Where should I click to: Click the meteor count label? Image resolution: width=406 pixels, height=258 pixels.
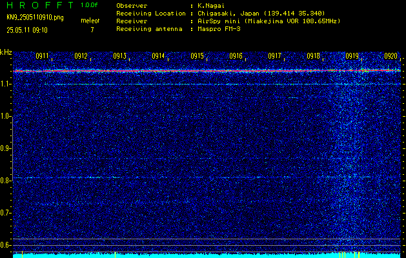(90, 21)
